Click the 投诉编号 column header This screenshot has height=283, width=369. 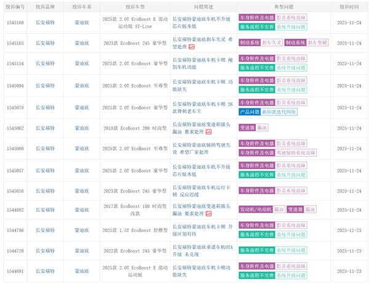pos(15,7)
